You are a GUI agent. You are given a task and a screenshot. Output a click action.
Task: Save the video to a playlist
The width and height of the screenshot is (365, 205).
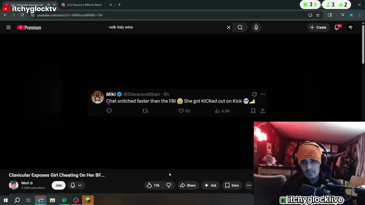coord(232,185)
